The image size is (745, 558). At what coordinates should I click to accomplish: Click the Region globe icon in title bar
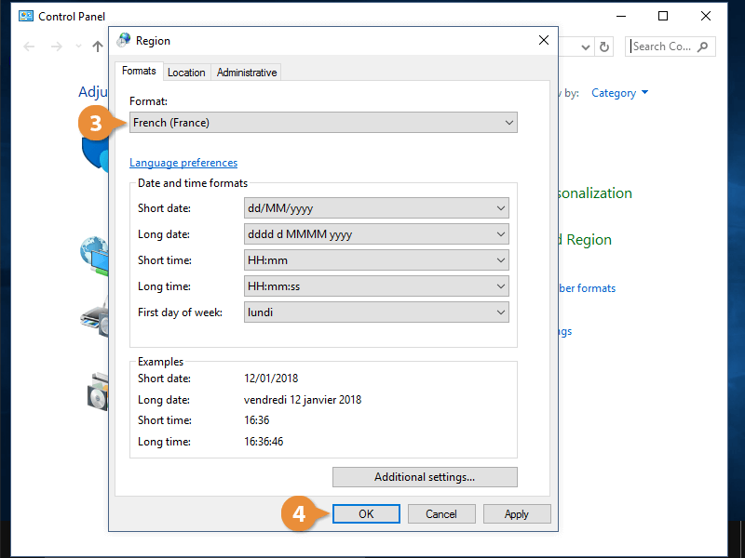coord(124,40)
